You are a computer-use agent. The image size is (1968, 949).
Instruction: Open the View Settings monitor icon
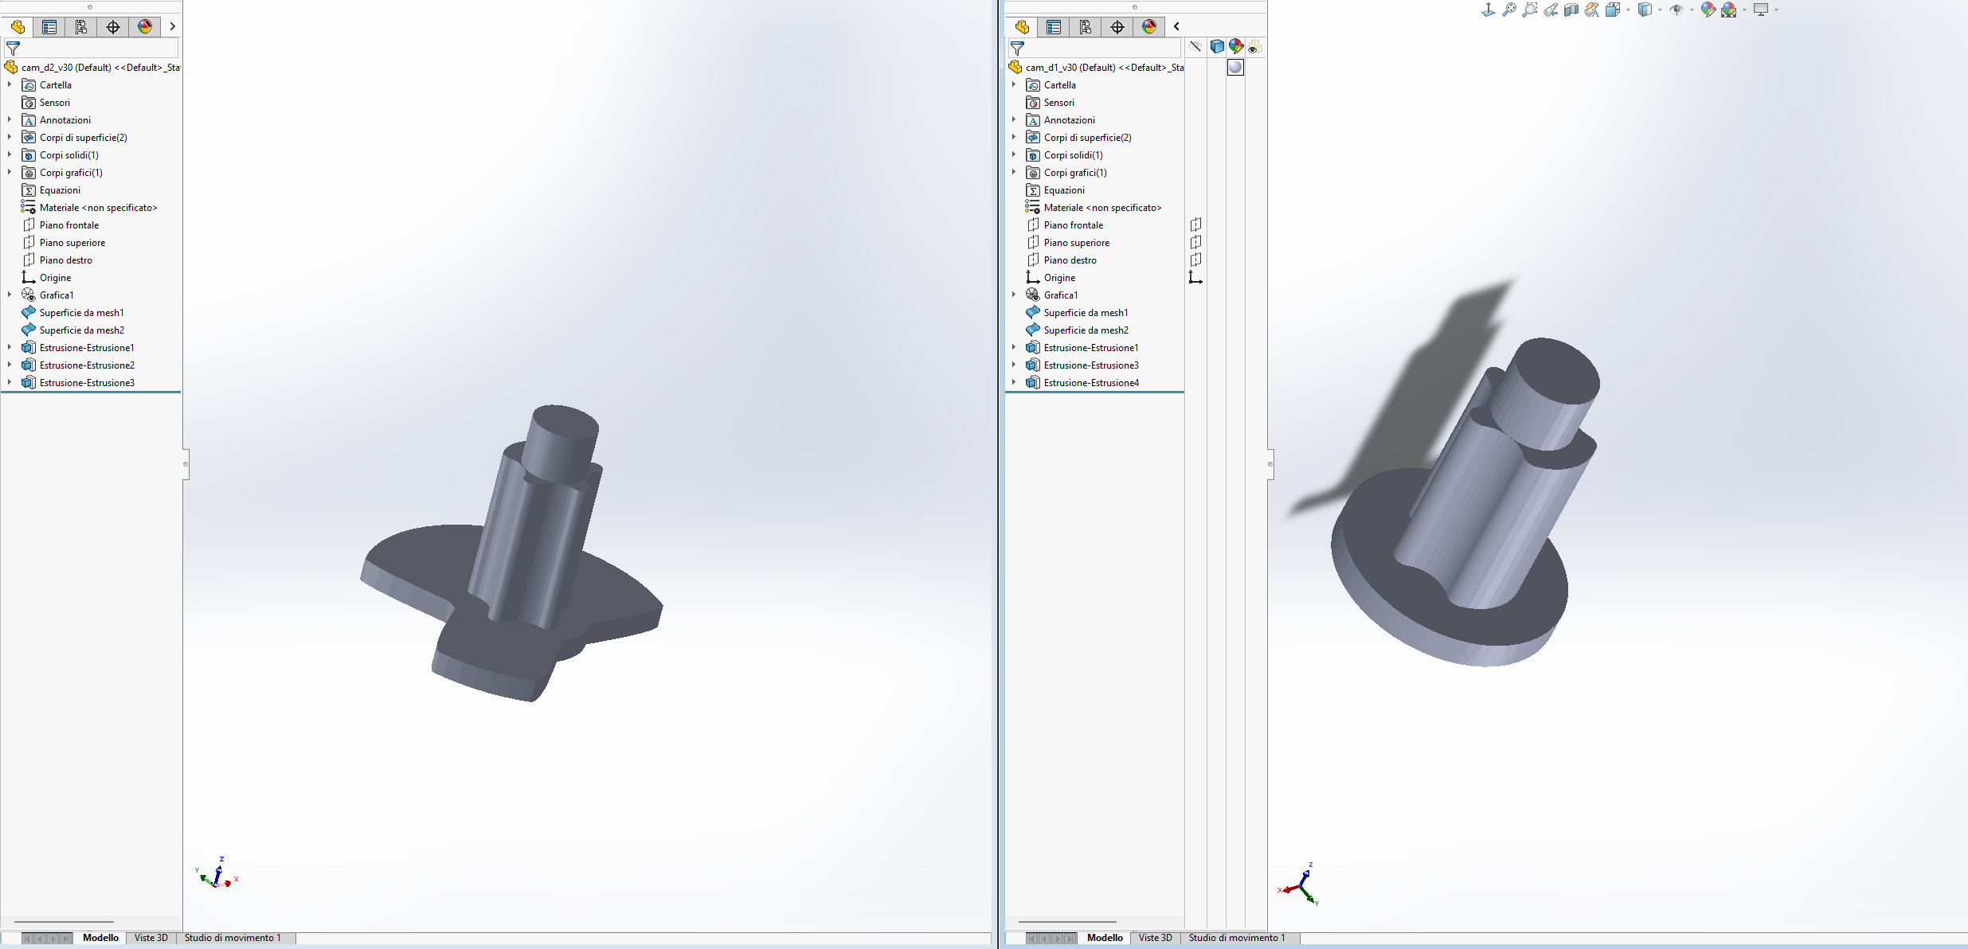[x=1761, y=10]
